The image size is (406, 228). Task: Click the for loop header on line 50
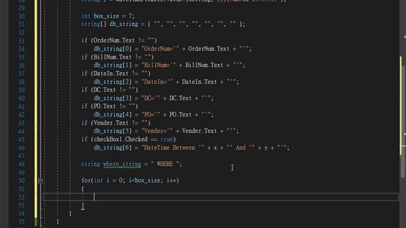[x=130, y=180]
